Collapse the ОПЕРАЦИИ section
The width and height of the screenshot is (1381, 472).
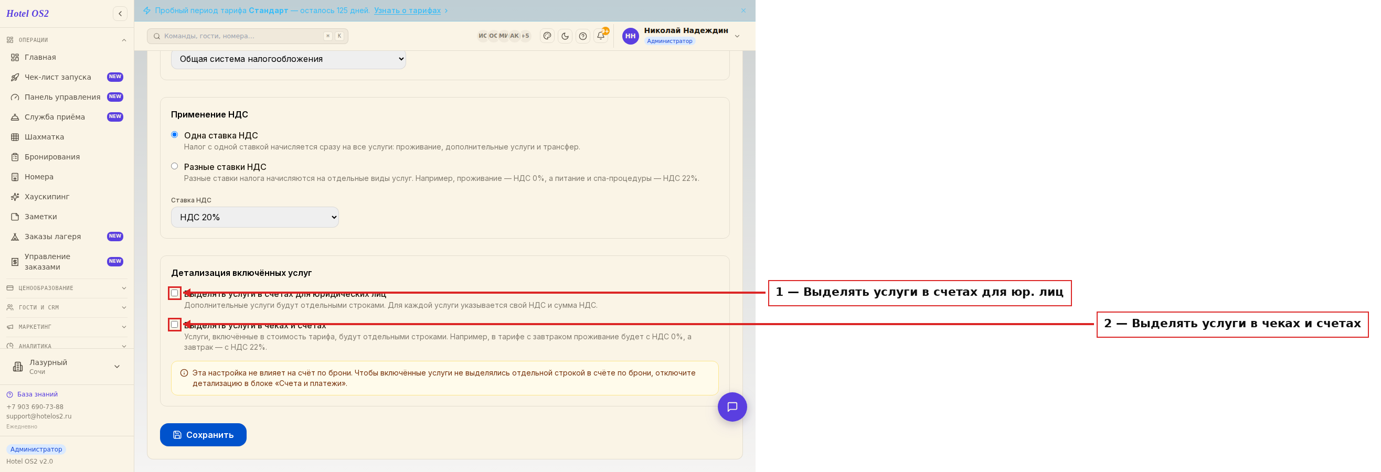pyautogui.click(x=67, y=40)
